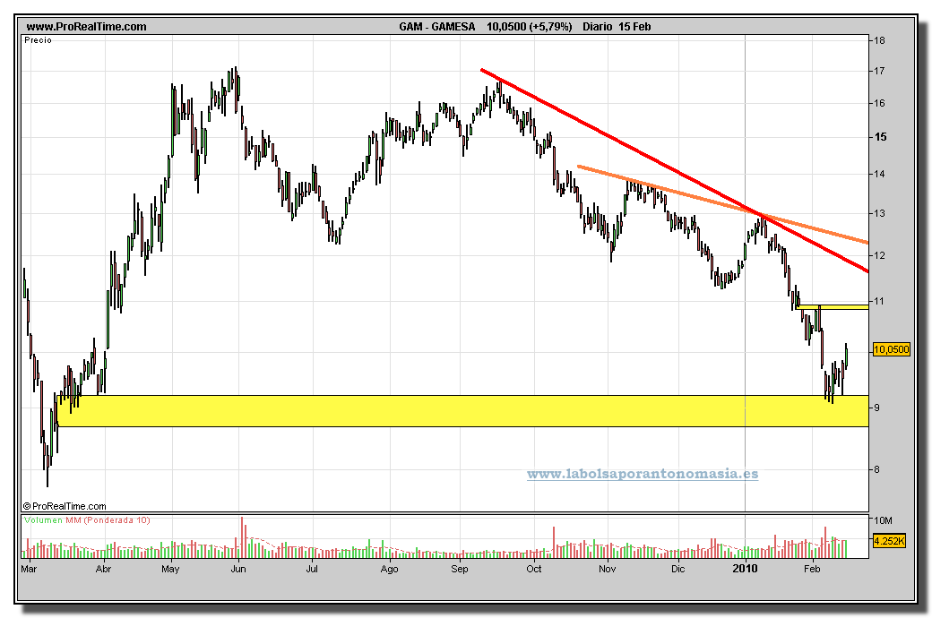Select the 15 level on price axis
Screen dimensions: 932x618
[x=881, y=136]
